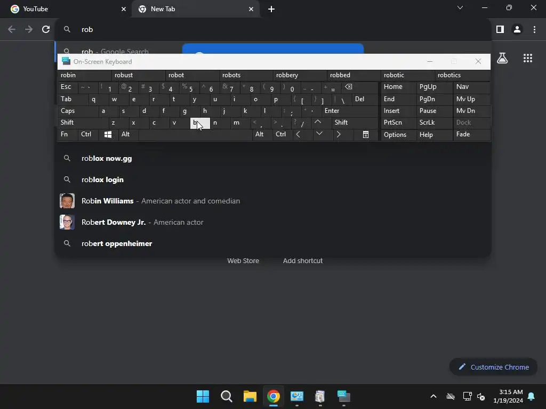Open a new tab with plus icon
Image resolution: width=546 pixels, height=409 pixels.
[x=271, y=9]
